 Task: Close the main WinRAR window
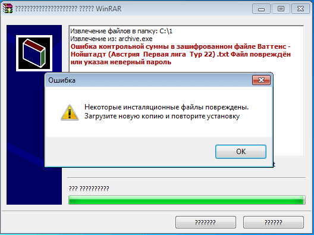tap(300, 9)
